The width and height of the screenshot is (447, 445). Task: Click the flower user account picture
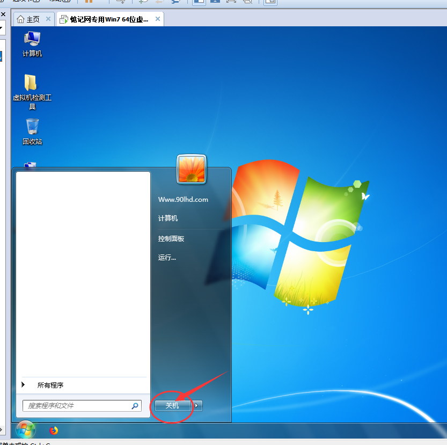(191, 169)
